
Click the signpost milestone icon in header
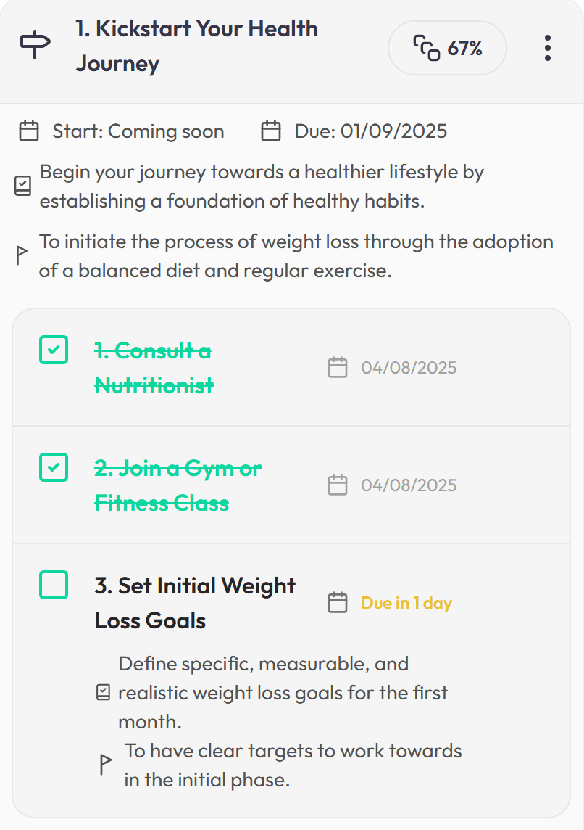coord(36,46)
